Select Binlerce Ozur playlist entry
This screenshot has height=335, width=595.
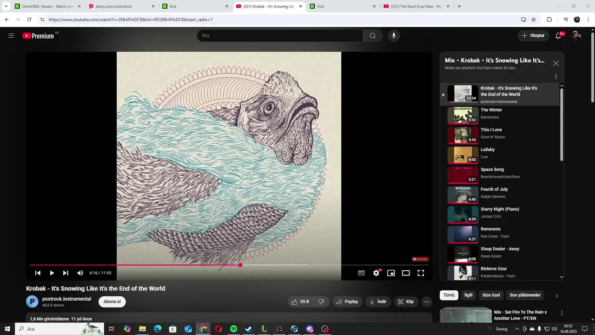[x=500, y=272]
